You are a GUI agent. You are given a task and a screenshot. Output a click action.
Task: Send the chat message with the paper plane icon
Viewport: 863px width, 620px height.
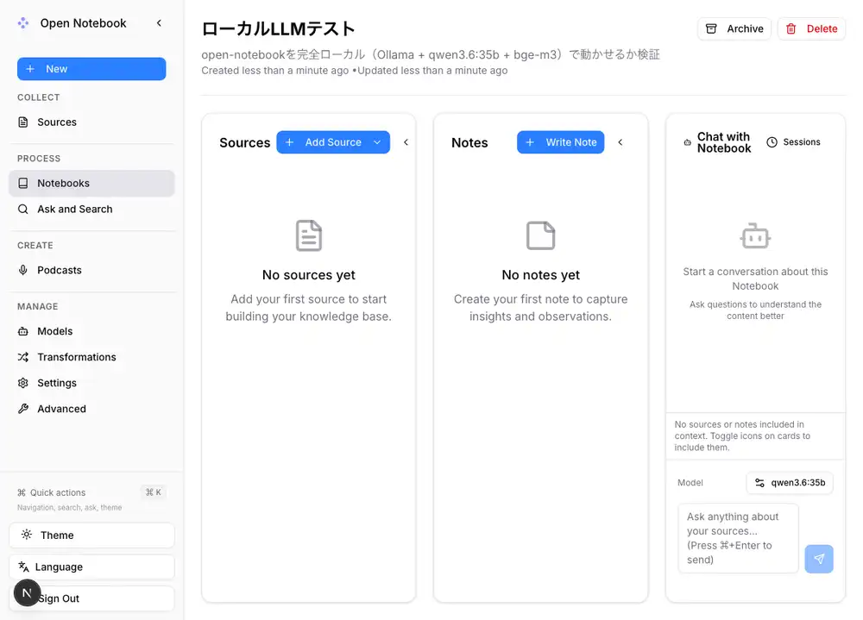[818, 559]
